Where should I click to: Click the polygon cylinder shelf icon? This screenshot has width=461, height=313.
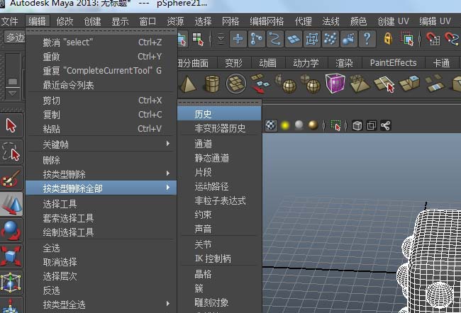(211, 85)
